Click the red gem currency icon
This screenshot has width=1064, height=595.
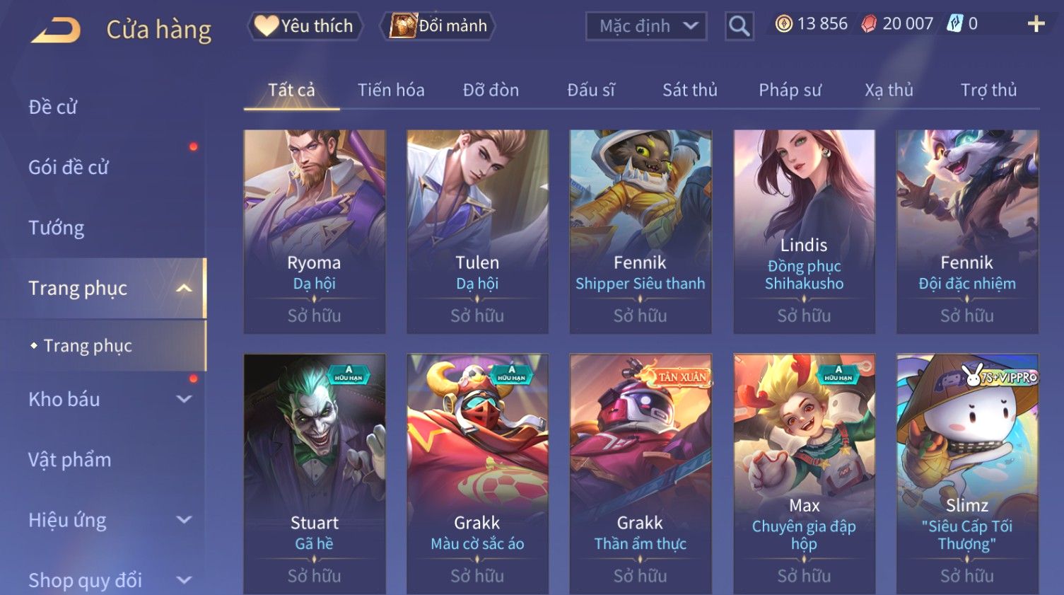coord(869,24)
